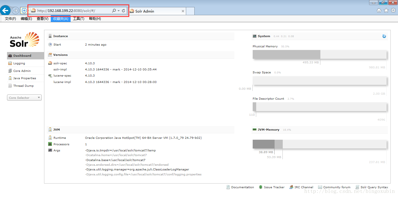Screen dimensions: 398x197
Task: Click the -Djava.io.tmpdir argument line
Action: point(120,151)
